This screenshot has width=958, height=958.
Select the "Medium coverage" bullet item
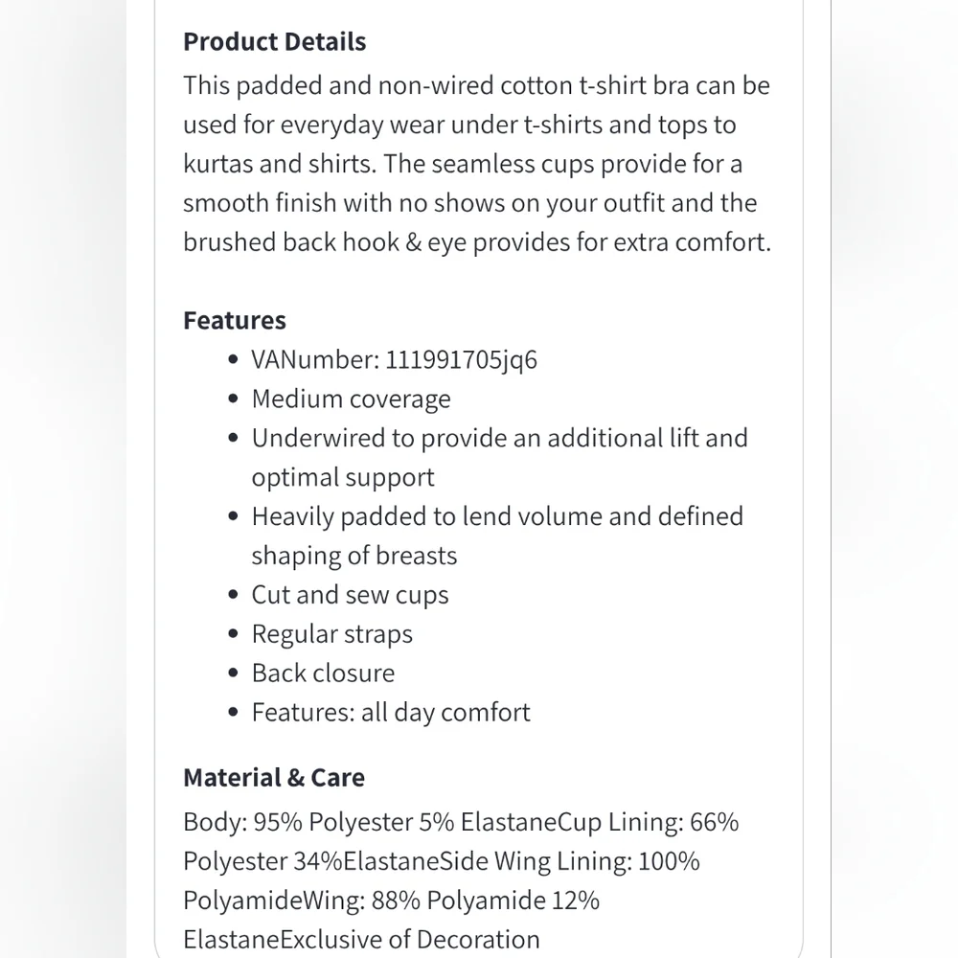pyautogui.click(x=351, y=399)
